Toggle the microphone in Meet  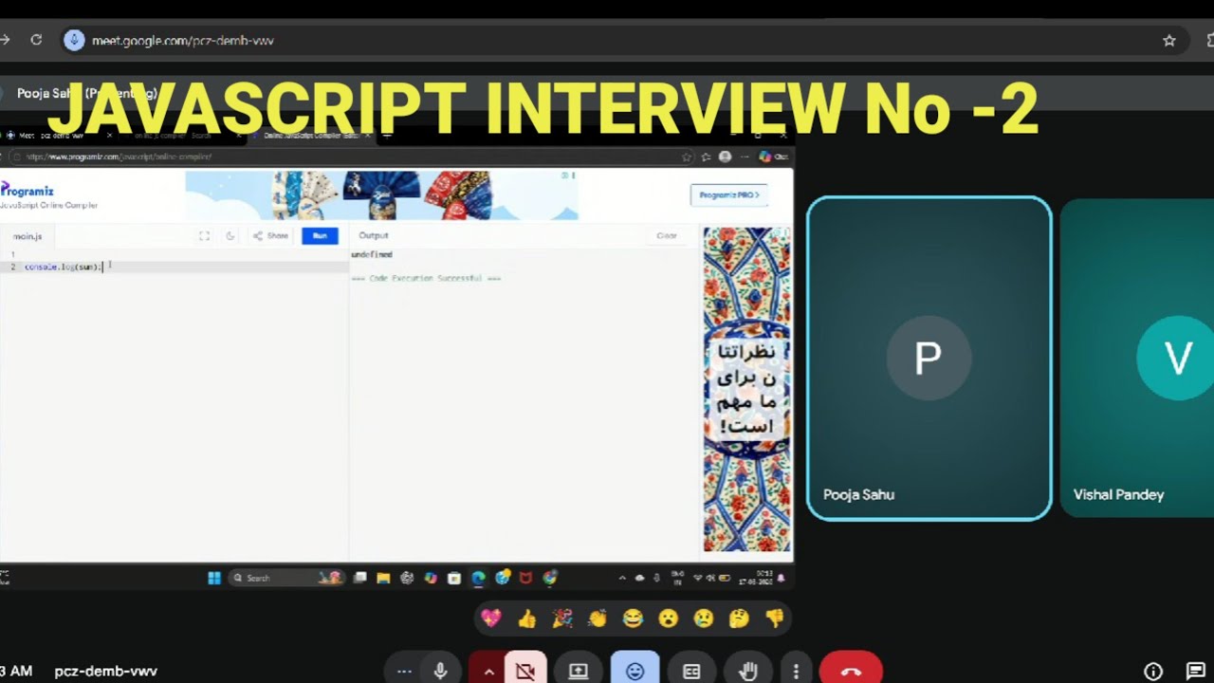click(x=440, y=671)
